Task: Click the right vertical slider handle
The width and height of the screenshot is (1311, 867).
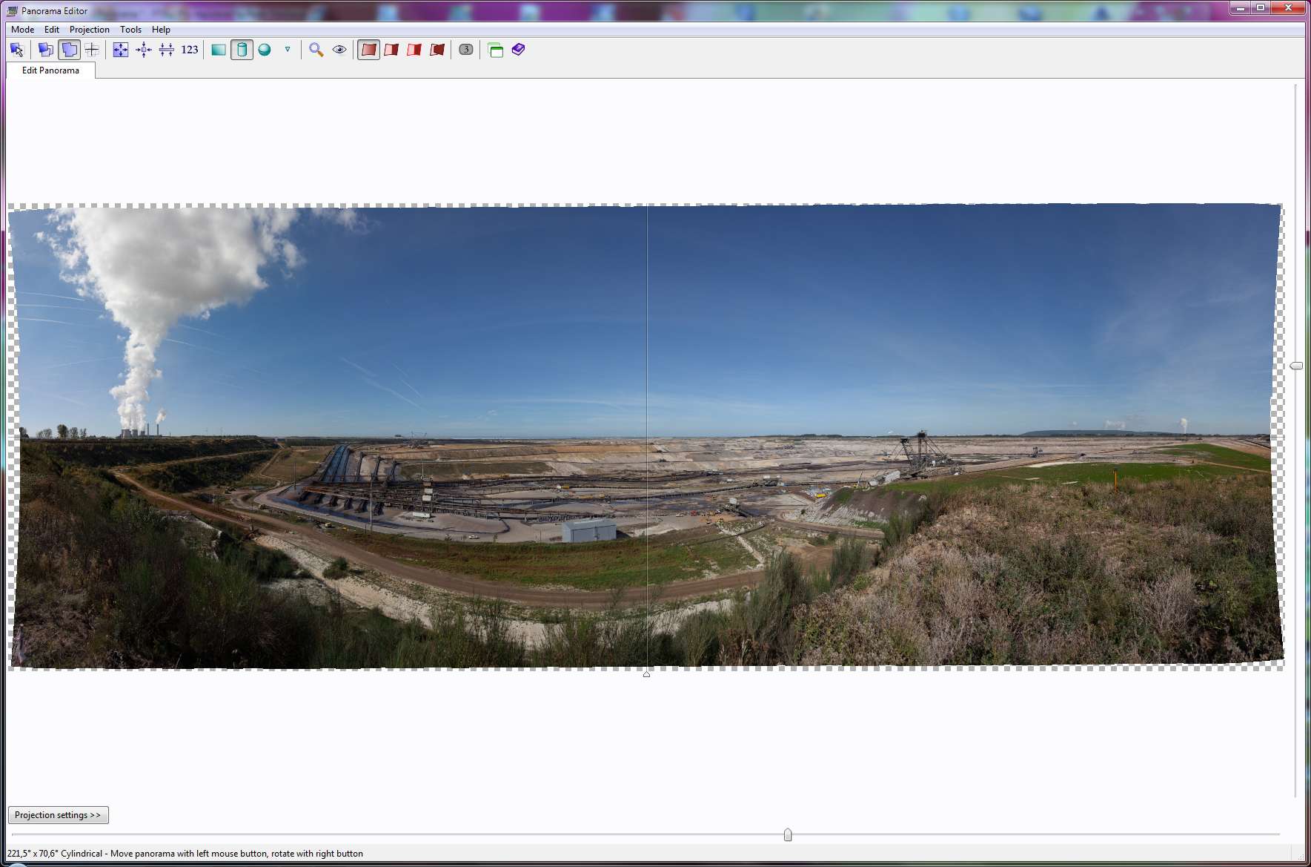Action: pos(1296,366)
